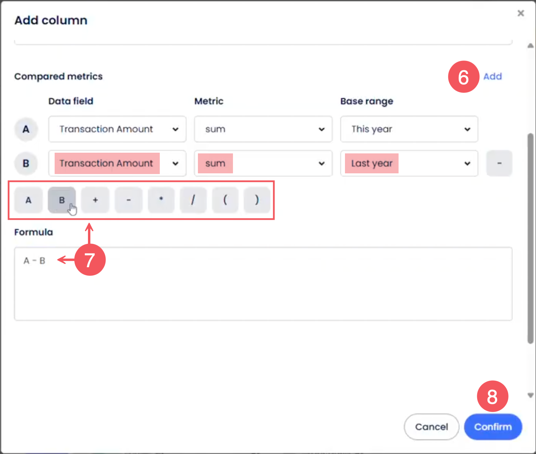
Task: Insert an opening parenthesis
Action: click(x=225, y=200)
